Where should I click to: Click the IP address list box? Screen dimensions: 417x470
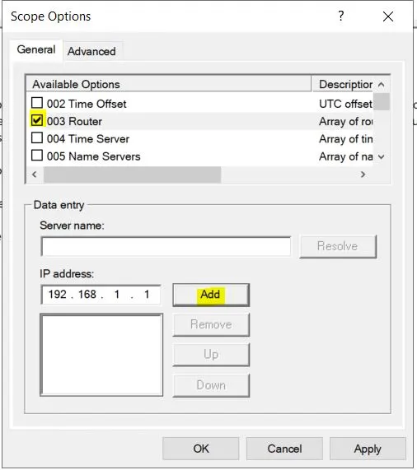coord(101,355)
